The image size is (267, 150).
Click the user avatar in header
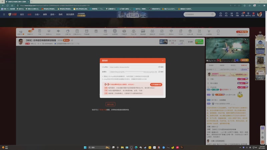260,14
